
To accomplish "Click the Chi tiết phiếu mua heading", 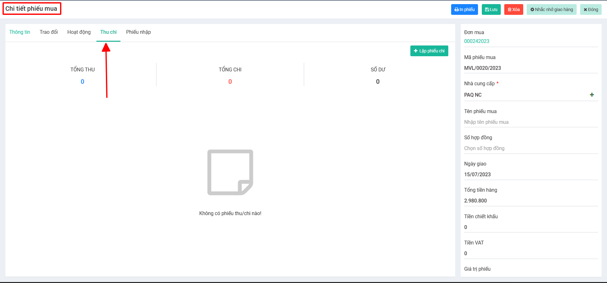I will click(x=31, y=9).
